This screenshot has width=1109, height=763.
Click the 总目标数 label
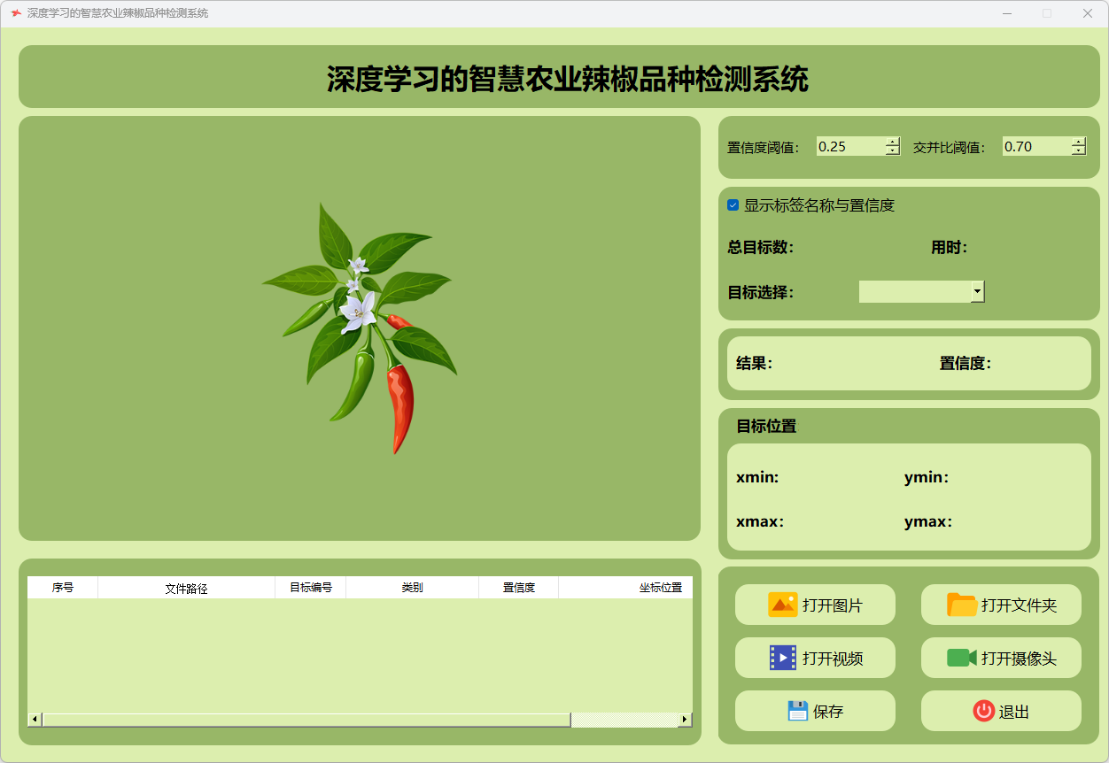pyautogui.click(x=761, y=248)
